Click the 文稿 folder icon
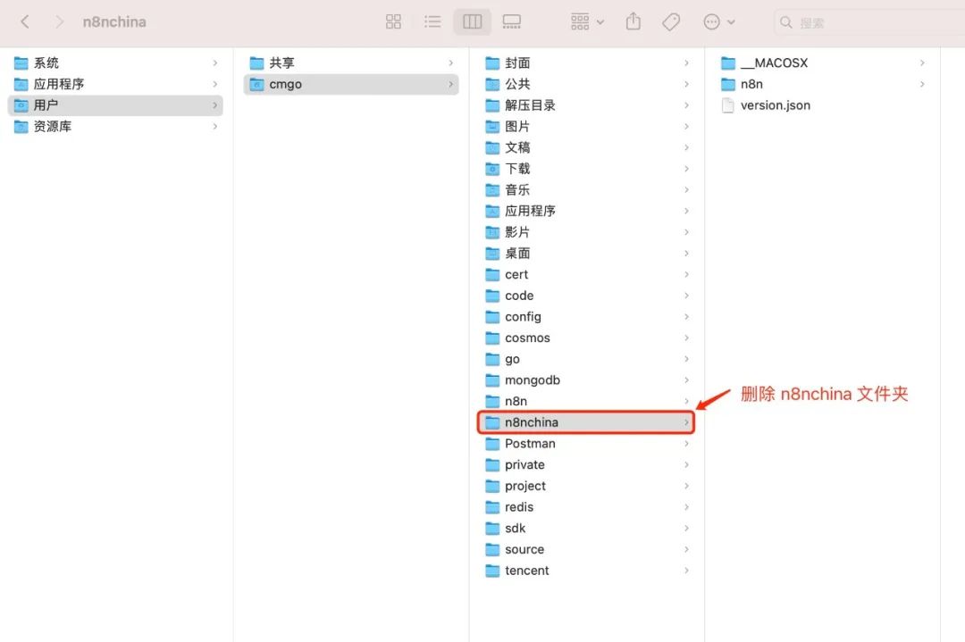Screen dimensions: 965x642 tap(492, 147)
